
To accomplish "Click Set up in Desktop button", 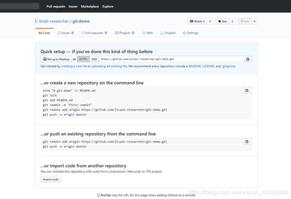I will pos(56,59).
